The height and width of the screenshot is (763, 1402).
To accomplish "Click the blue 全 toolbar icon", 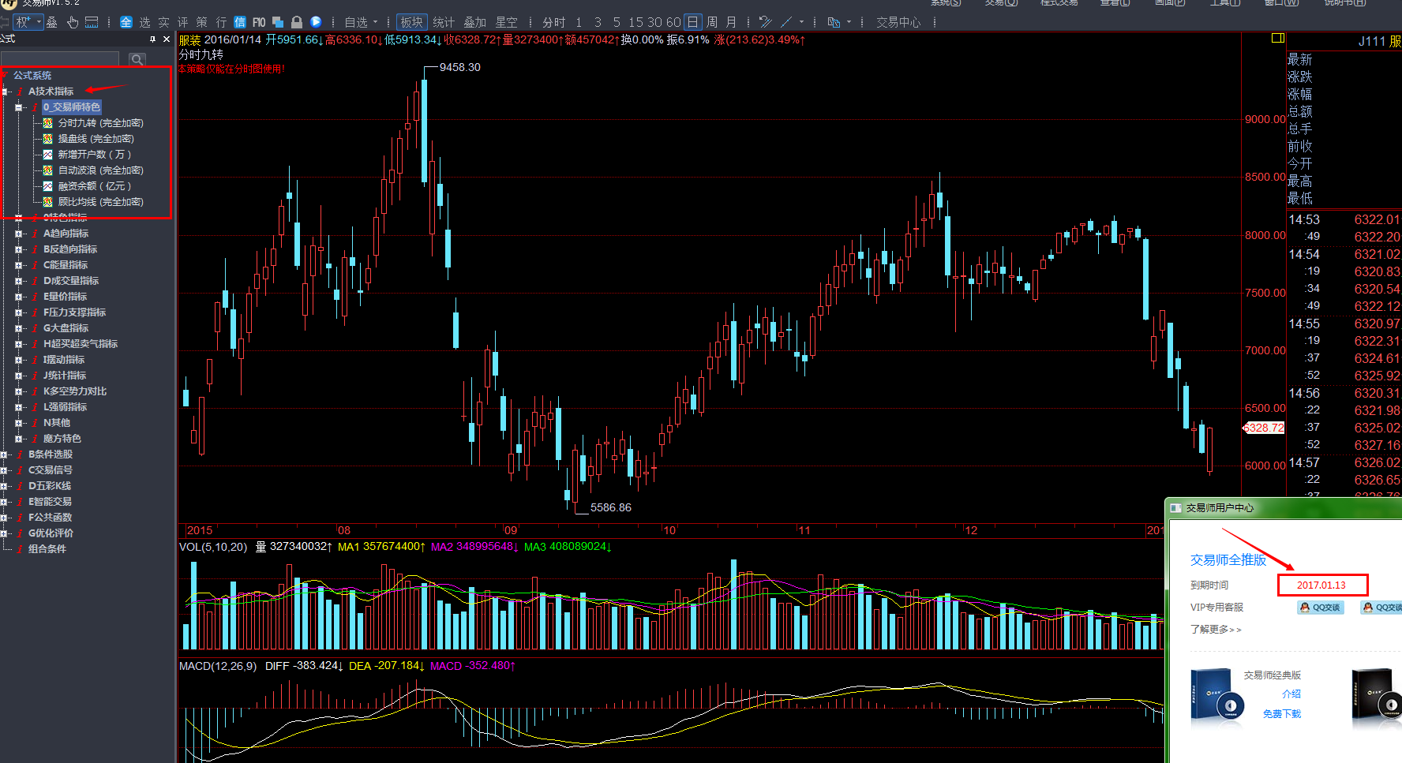I will pyautogui.click(x=126, y=22).
